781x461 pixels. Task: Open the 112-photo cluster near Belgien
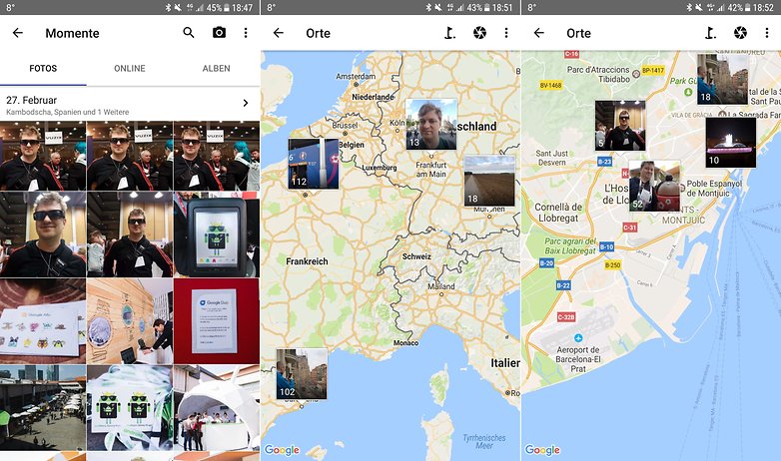314,164
